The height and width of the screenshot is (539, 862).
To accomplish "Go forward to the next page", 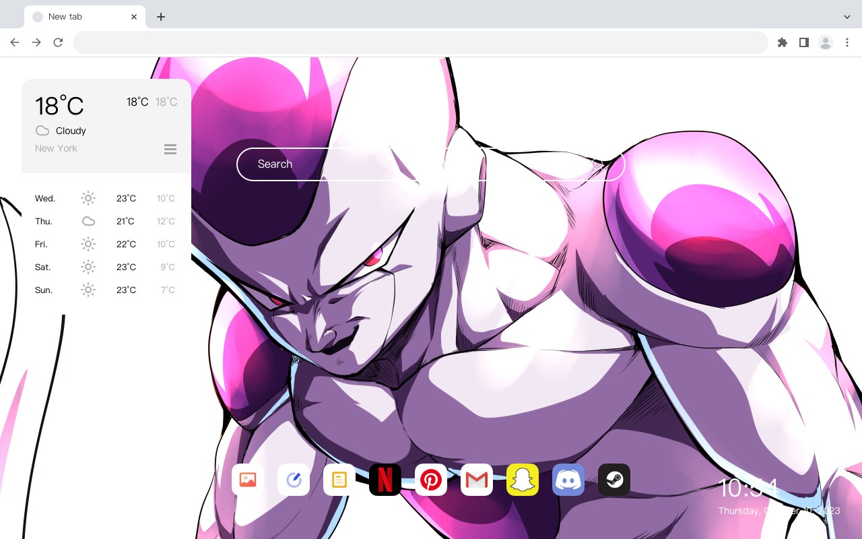I will [x=36, y=42].
